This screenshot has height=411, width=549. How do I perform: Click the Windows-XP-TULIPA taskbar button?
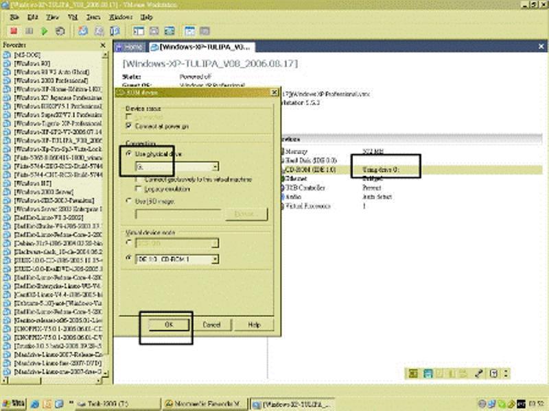pyautogui.click(x=292, y=404)
